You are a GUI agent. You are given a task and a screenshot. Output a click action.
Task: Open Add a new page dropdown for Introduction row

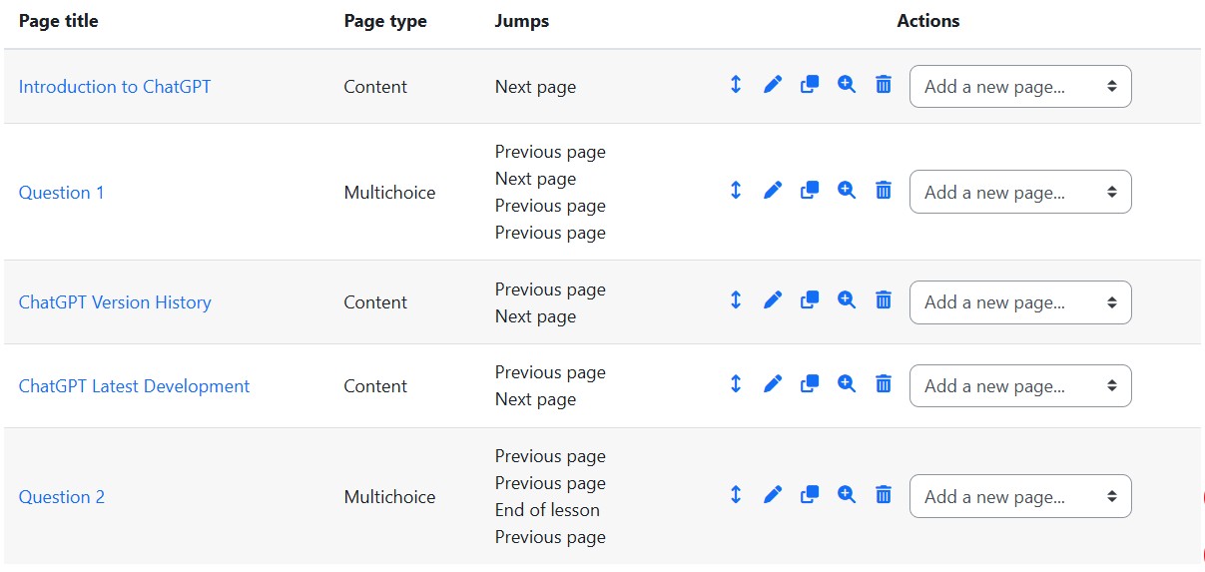click(x=1019, y=87)
